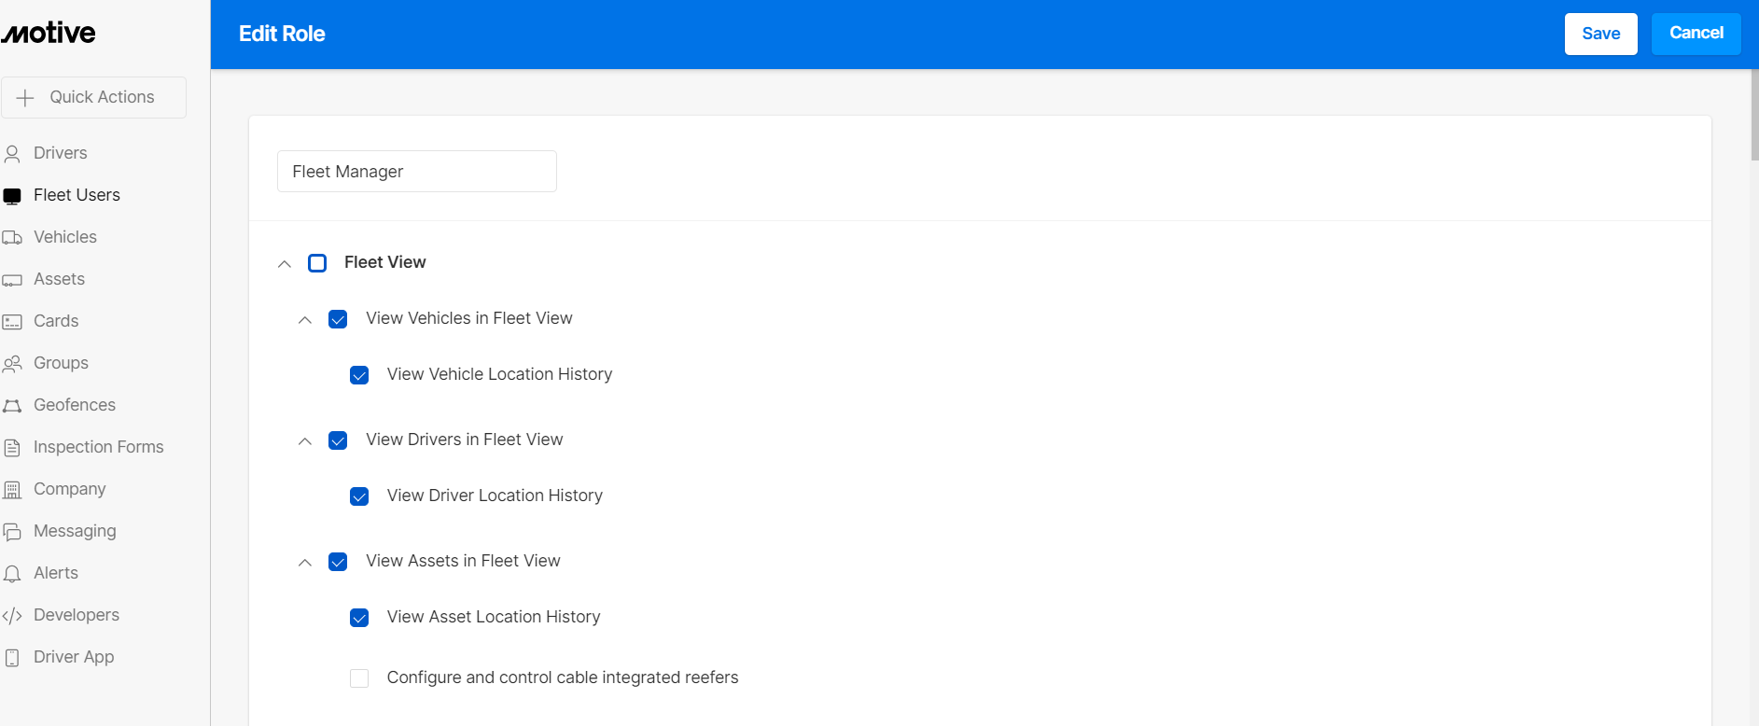The width and height of the screenshot is (1759, 726).
Task: Click the Fleet Manager role name field
Action: point(417,172)
